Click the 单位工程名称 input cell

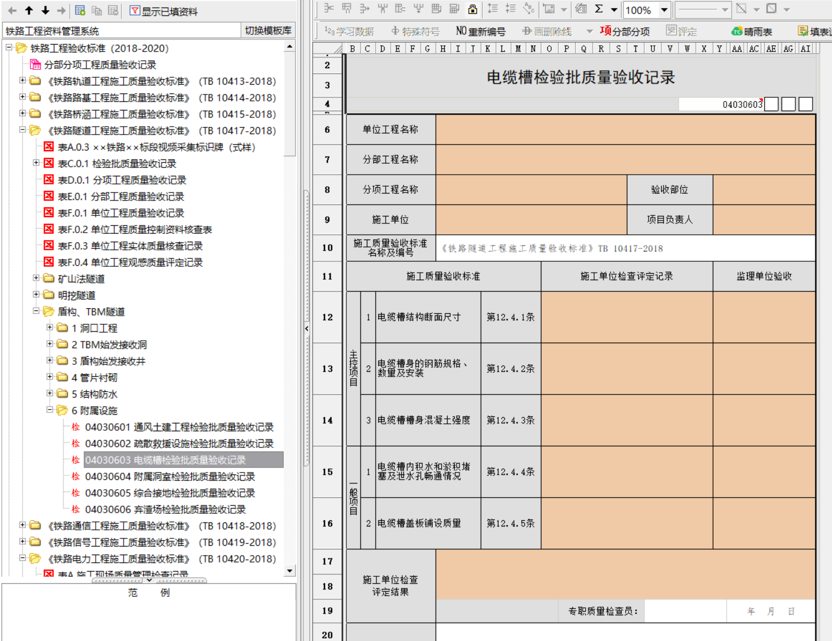tap(626, 129)
